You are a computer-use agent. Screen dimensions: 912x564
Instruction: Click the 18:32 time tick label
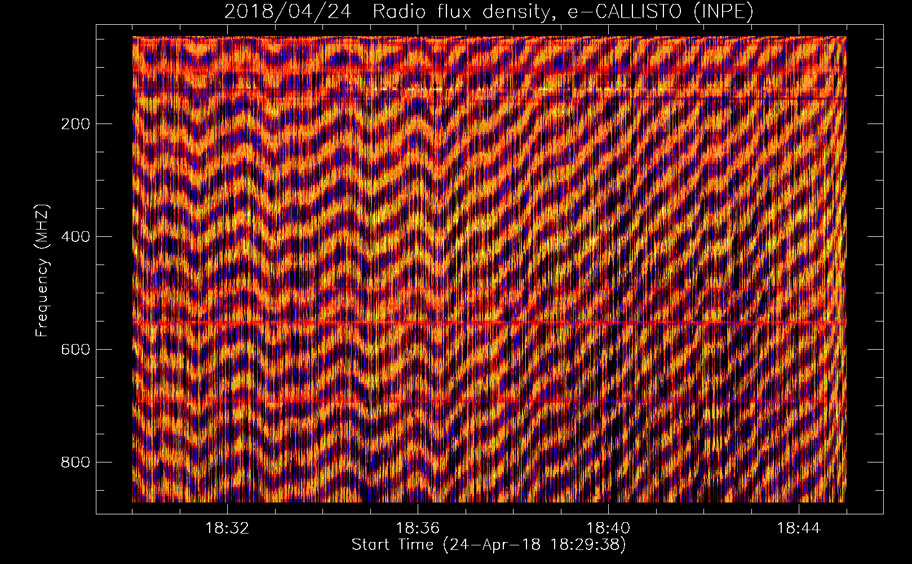pyautogui.click(x=227, y=528)
